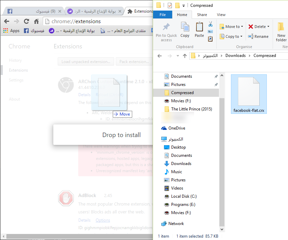Open the Delete dropdown arrow
The width and height of the screenshot is (288, 240).
click(268, 27)
